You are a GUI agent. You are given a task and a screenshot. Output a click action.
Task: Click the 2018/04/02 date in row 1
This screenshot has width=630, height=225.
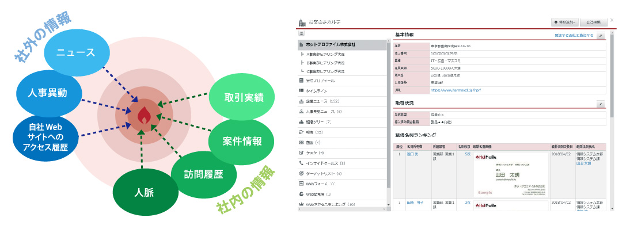(561, 154)
